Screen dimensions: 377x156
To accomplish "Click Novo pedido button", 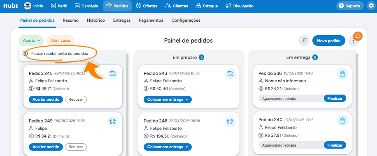I will (x=329, y=41).
